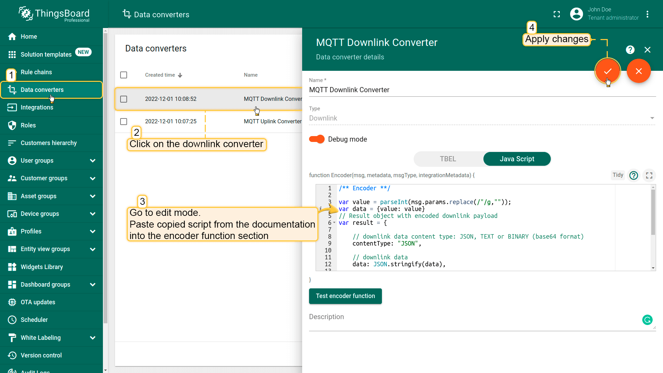This screenshot has height=373, width=663.
Task: Expand the Profiles chevron
Action: (x=93, y=231)
